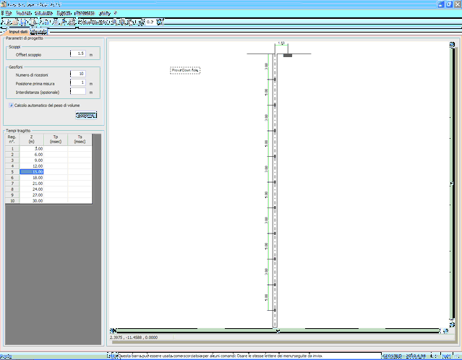Click the command bar hint text field

(249, 356)
